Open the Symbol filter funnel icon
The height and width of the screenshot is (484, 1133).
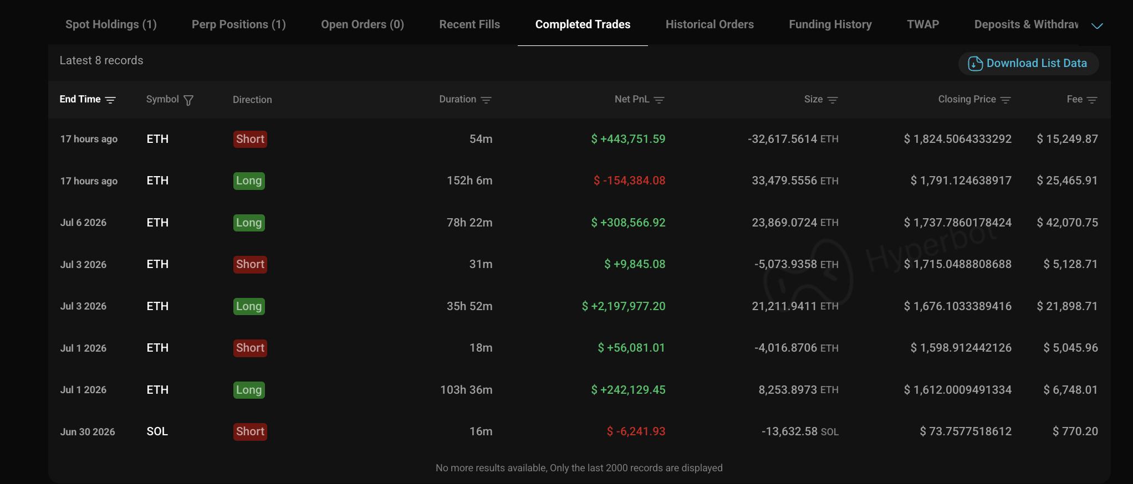pyautogui.click(x=188, y=100)
